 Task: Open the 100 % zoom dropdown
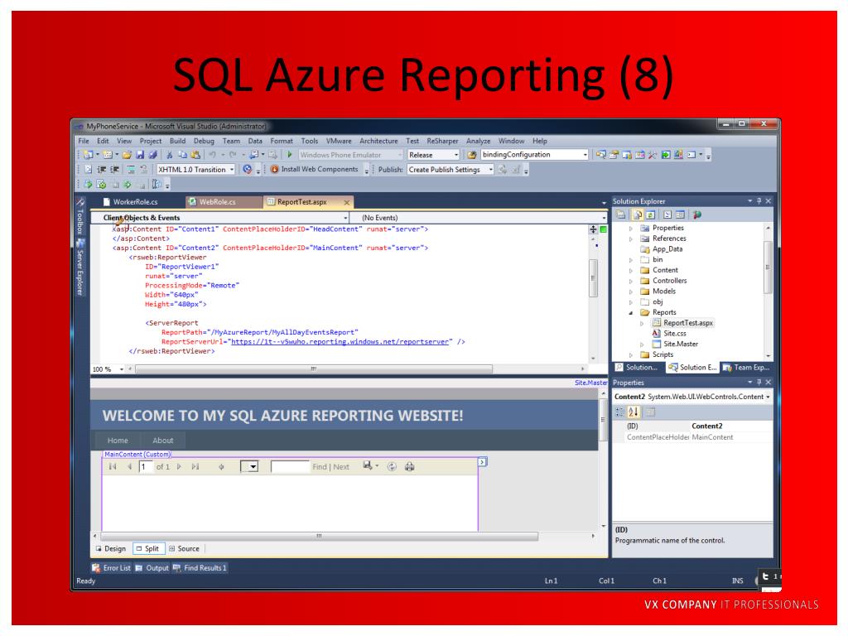point(121,369)
